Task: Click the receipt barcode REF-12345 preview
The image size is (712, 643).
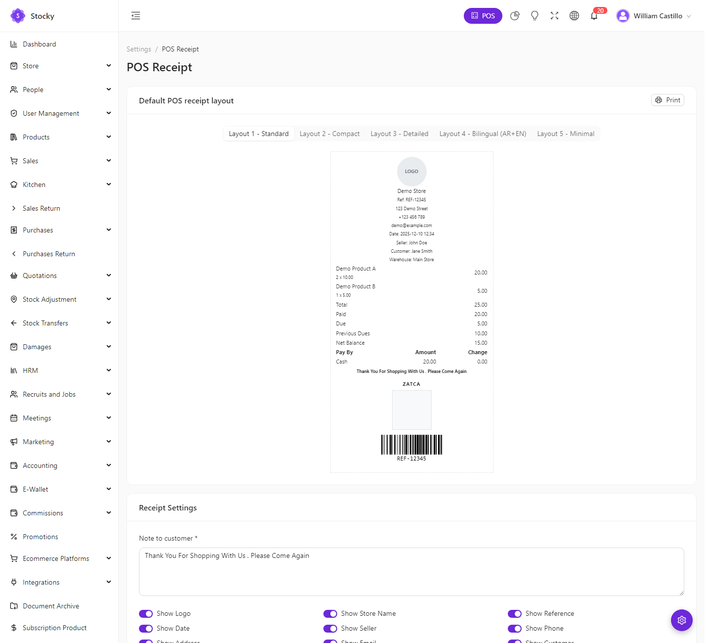Action: click(x=411, y=448)
